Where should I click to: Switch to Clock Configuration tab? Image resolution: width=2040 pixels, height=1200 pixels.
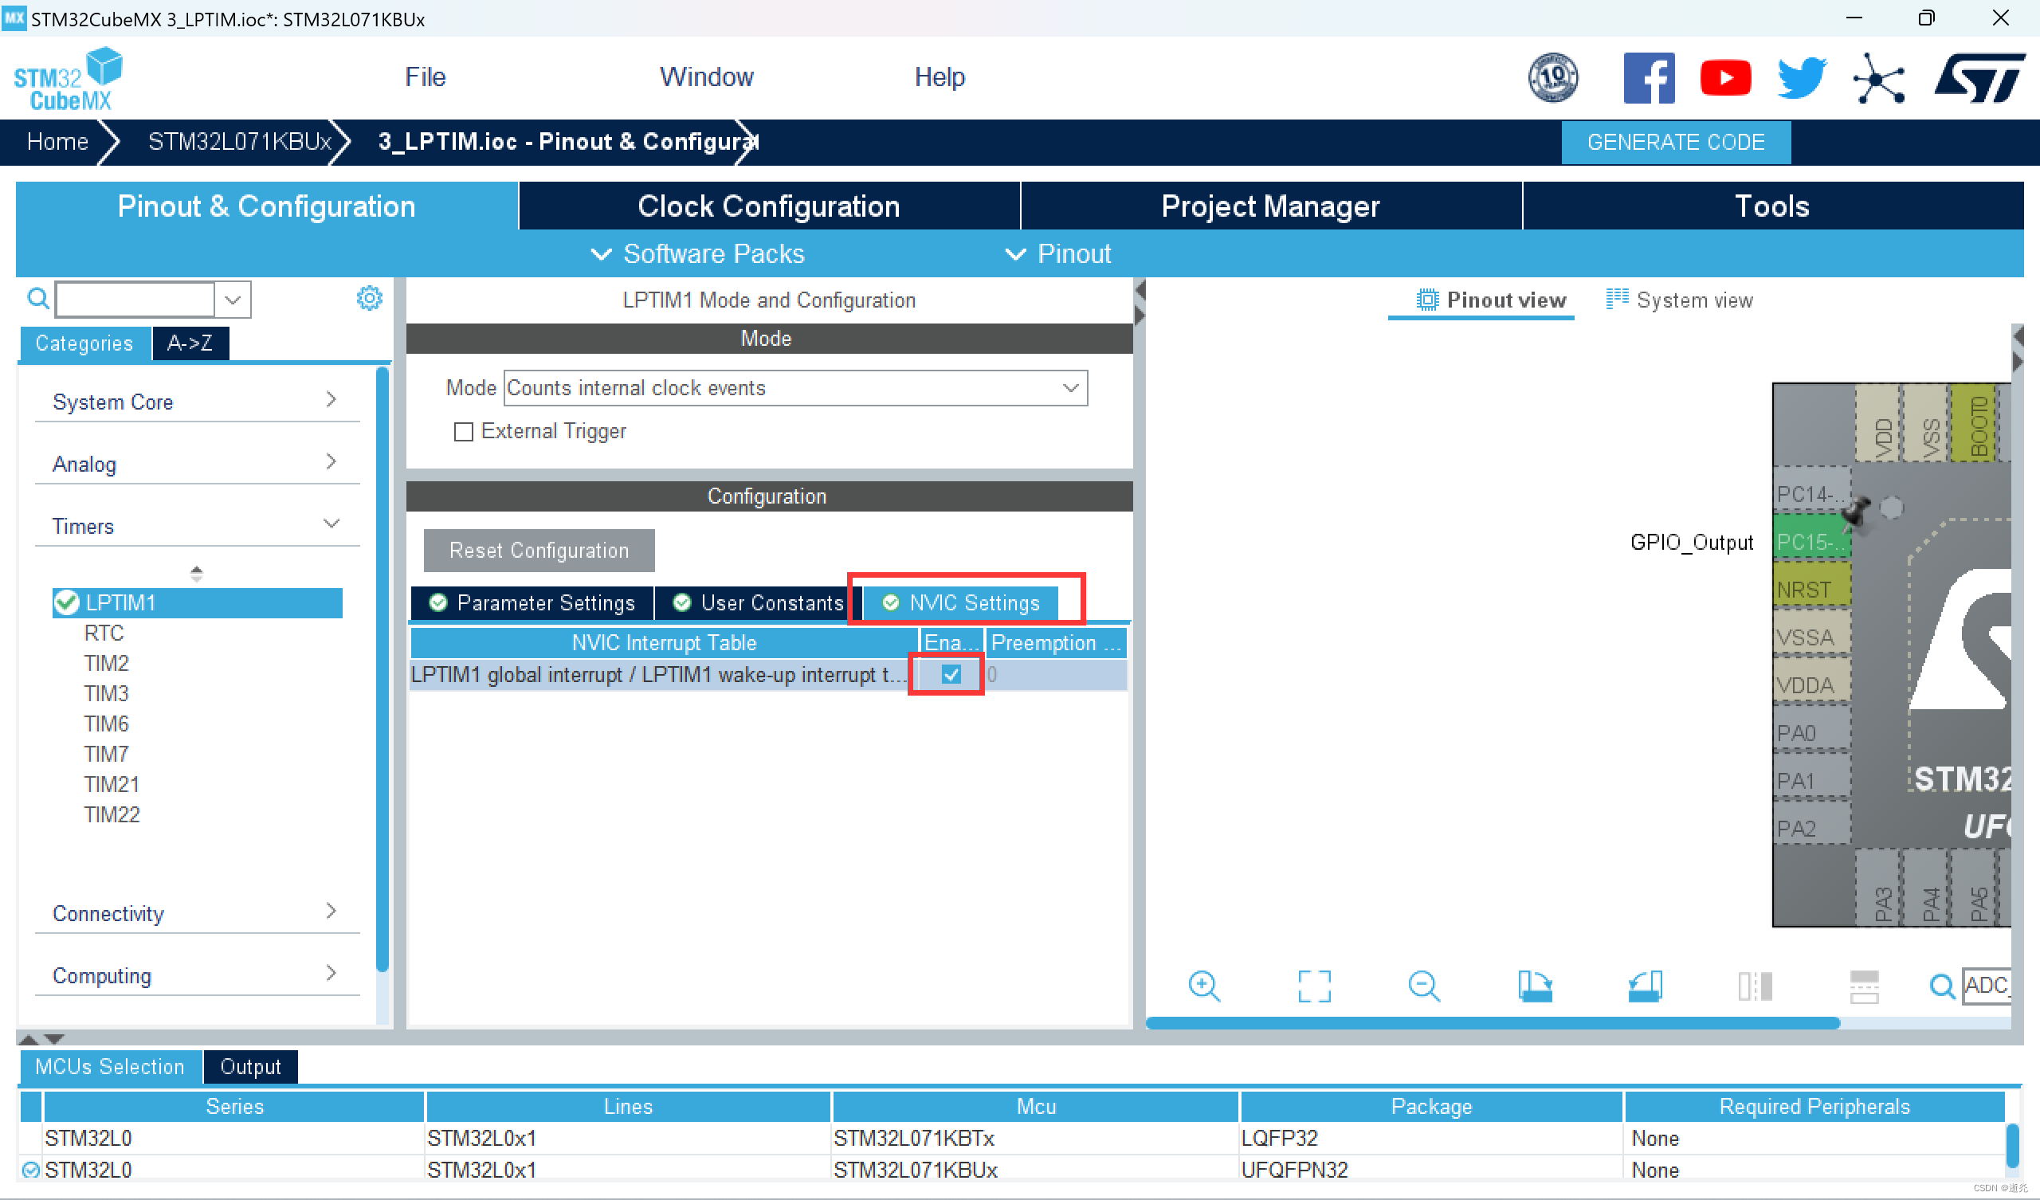tap(768, 206)
